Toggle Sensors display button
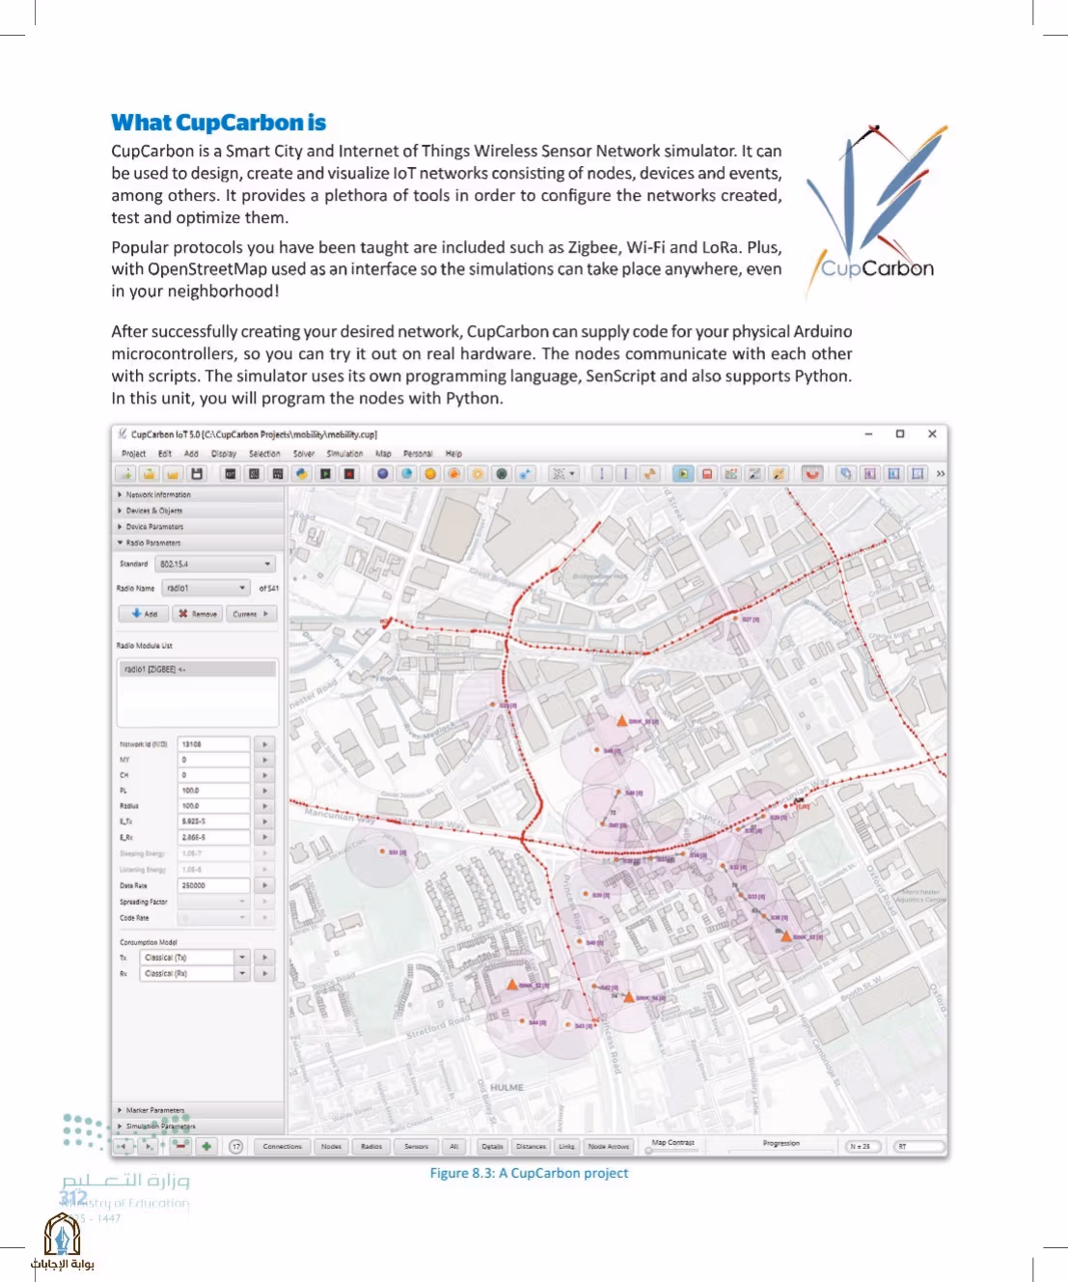Screen dimensions: 1068x1282 pos(417,1147)
